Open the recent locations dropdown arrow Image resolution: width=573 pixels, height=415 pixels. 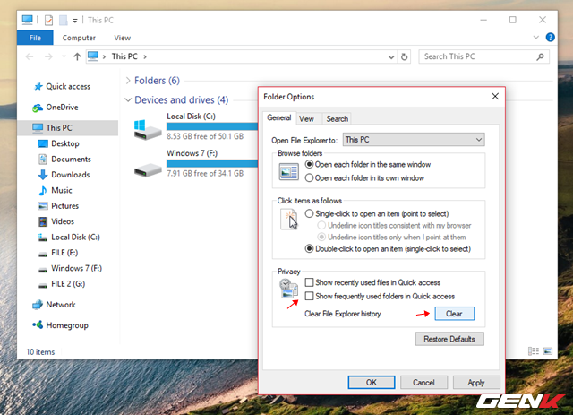click(64, 56)
